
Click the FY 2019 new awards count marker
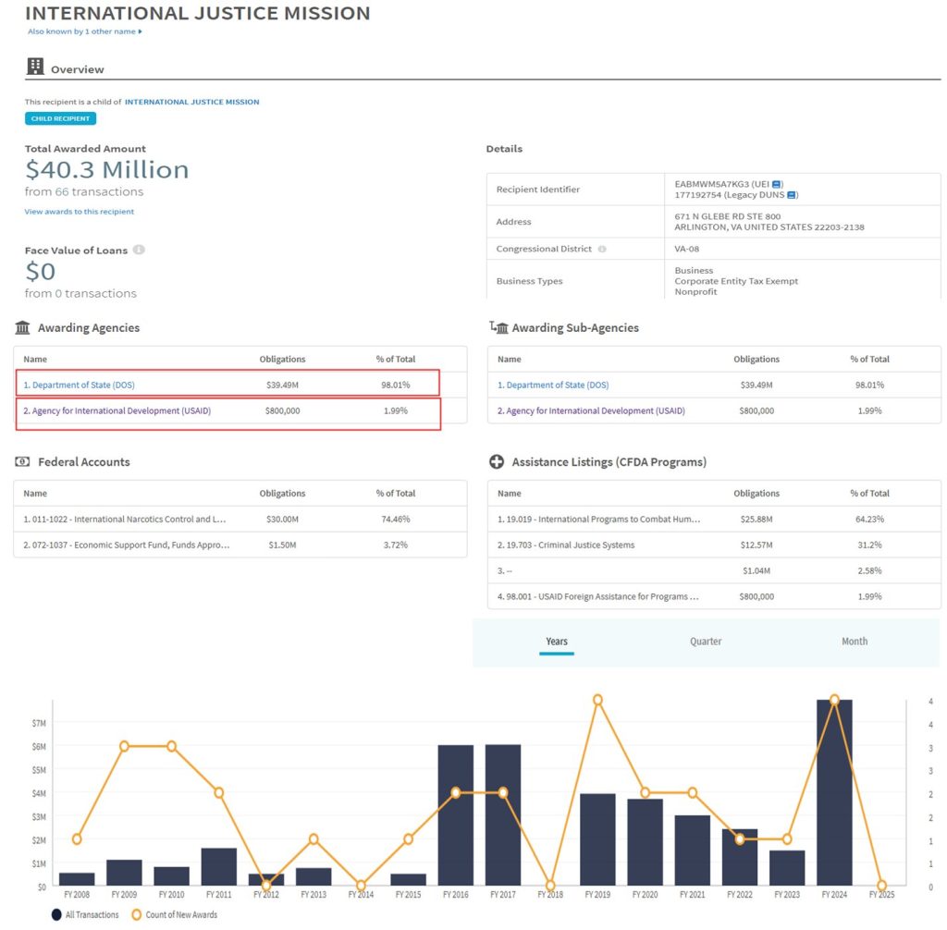point(597,700)
